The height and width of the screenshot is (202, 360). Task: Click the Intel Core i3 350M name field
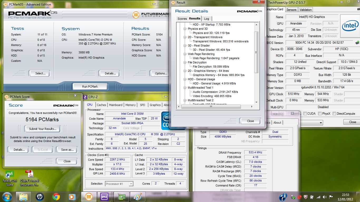click(x=132, y=114)
